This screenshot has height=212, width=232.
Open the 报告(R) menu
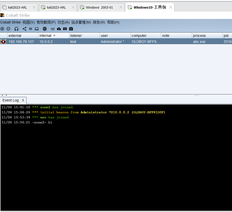tap(99, 22)
